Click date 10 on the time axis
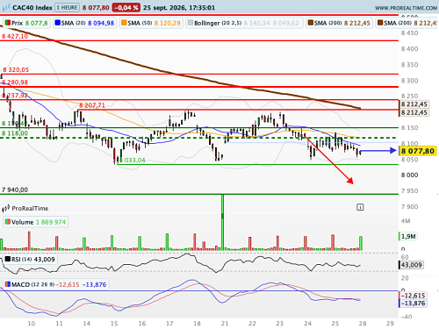 (32, 324)
